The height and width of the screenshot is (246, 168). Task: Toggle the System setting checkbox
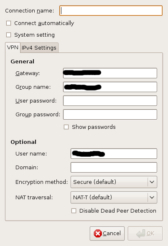[x=8, y=35]
